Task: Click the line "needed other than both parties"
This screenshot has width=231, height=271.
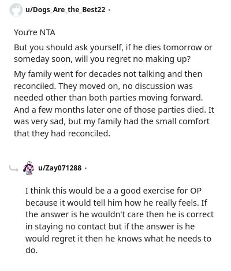Action: (109, 98)
